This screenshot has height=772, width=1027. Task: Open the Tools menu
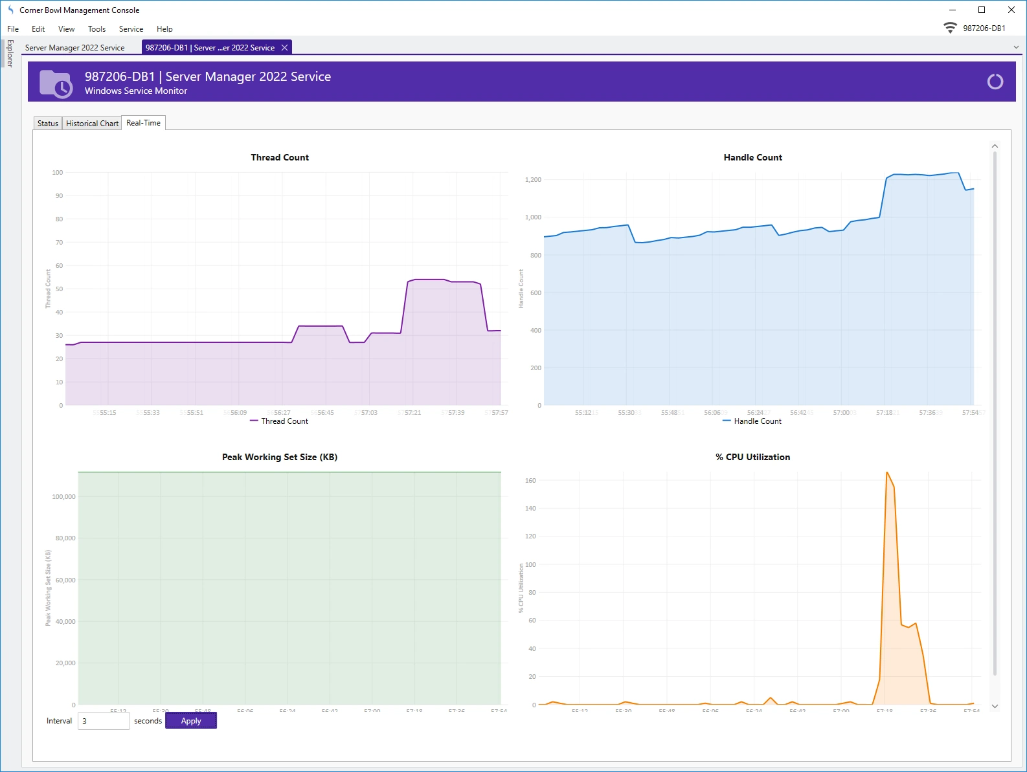pos(96,29)
